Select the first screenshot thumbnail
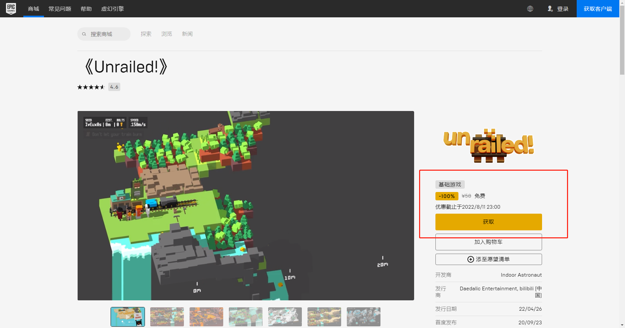The height and width of the screenshot is (328, 625). (128, 317)
